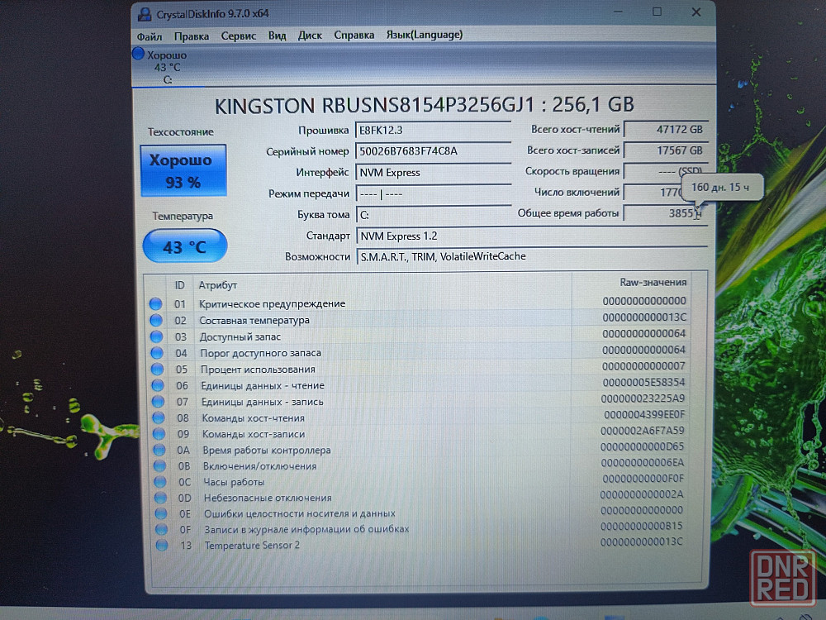Open the Диск menu
The image size is (826, 620).
pos(310,36)
